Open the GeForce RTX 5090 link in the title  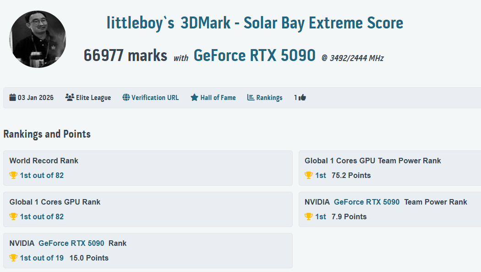254,55
